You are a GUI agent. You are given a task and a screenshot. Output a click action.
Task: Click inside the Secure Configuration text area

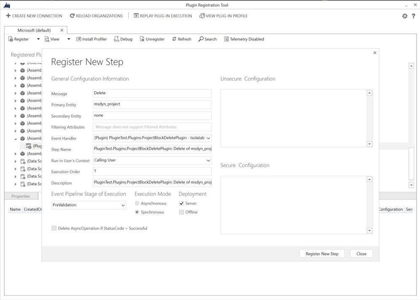(293, 205)
